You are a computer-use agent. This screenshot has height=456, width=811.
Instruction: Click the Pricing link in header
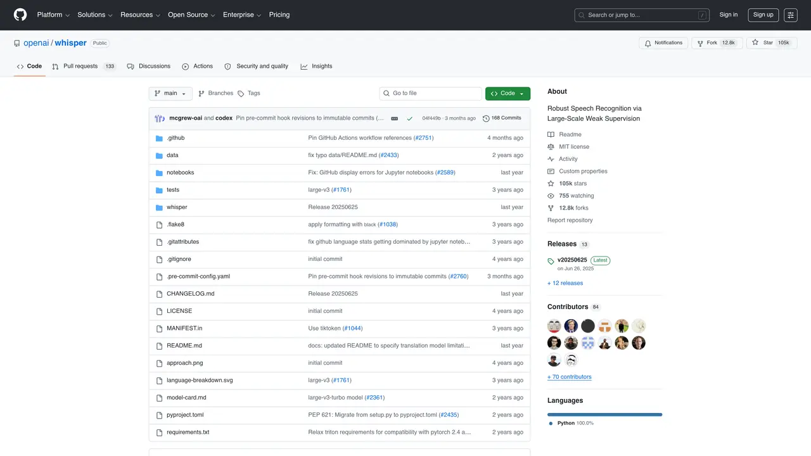click(x=279, y=15)
